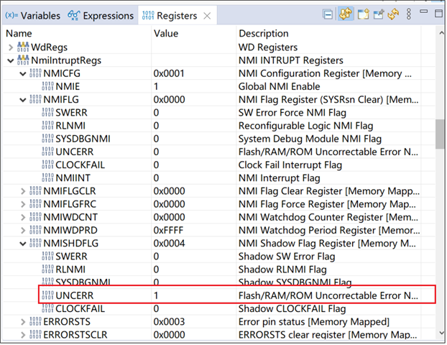The width and height of the screenshot is (447, 345).
Task: Switch to the Expressions tab
Action: pyautogui.click(x=101, y=15)
